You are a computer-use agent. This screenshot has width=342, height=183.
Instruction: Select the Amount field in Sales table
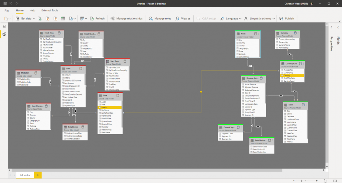pos(73,75)
